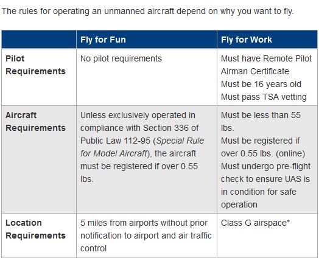This screenshot has width=319, height=258.
Task: Click the 'Must be 16 years old' line
Action: tap(261, 84)
